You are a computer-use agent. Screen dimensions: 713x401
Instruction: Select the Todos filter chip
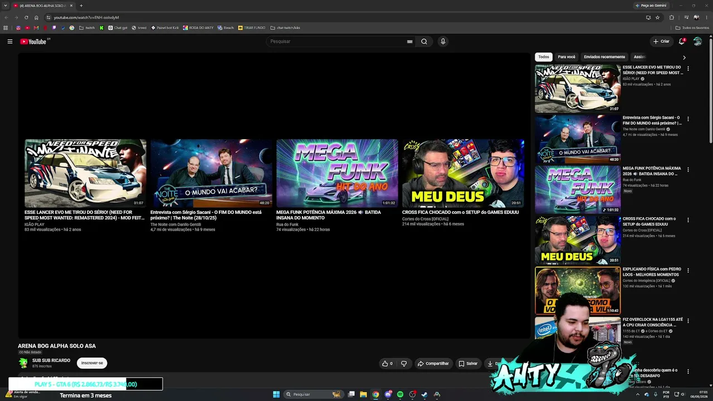point(544,57)
